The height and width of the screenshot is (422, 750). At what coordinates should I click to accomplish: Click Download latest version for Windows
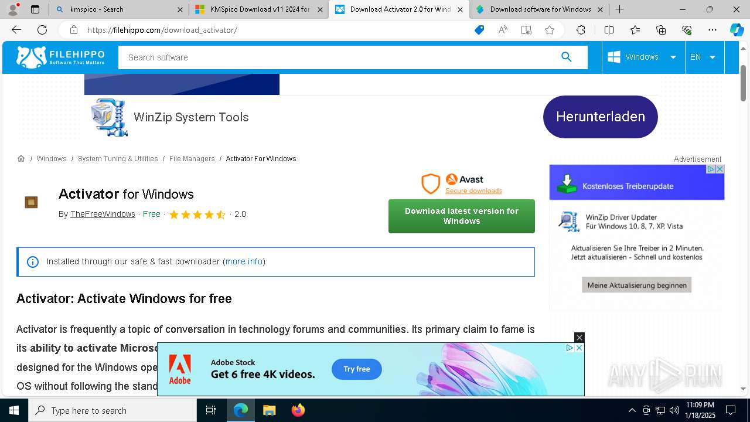(x=462, y=216)
